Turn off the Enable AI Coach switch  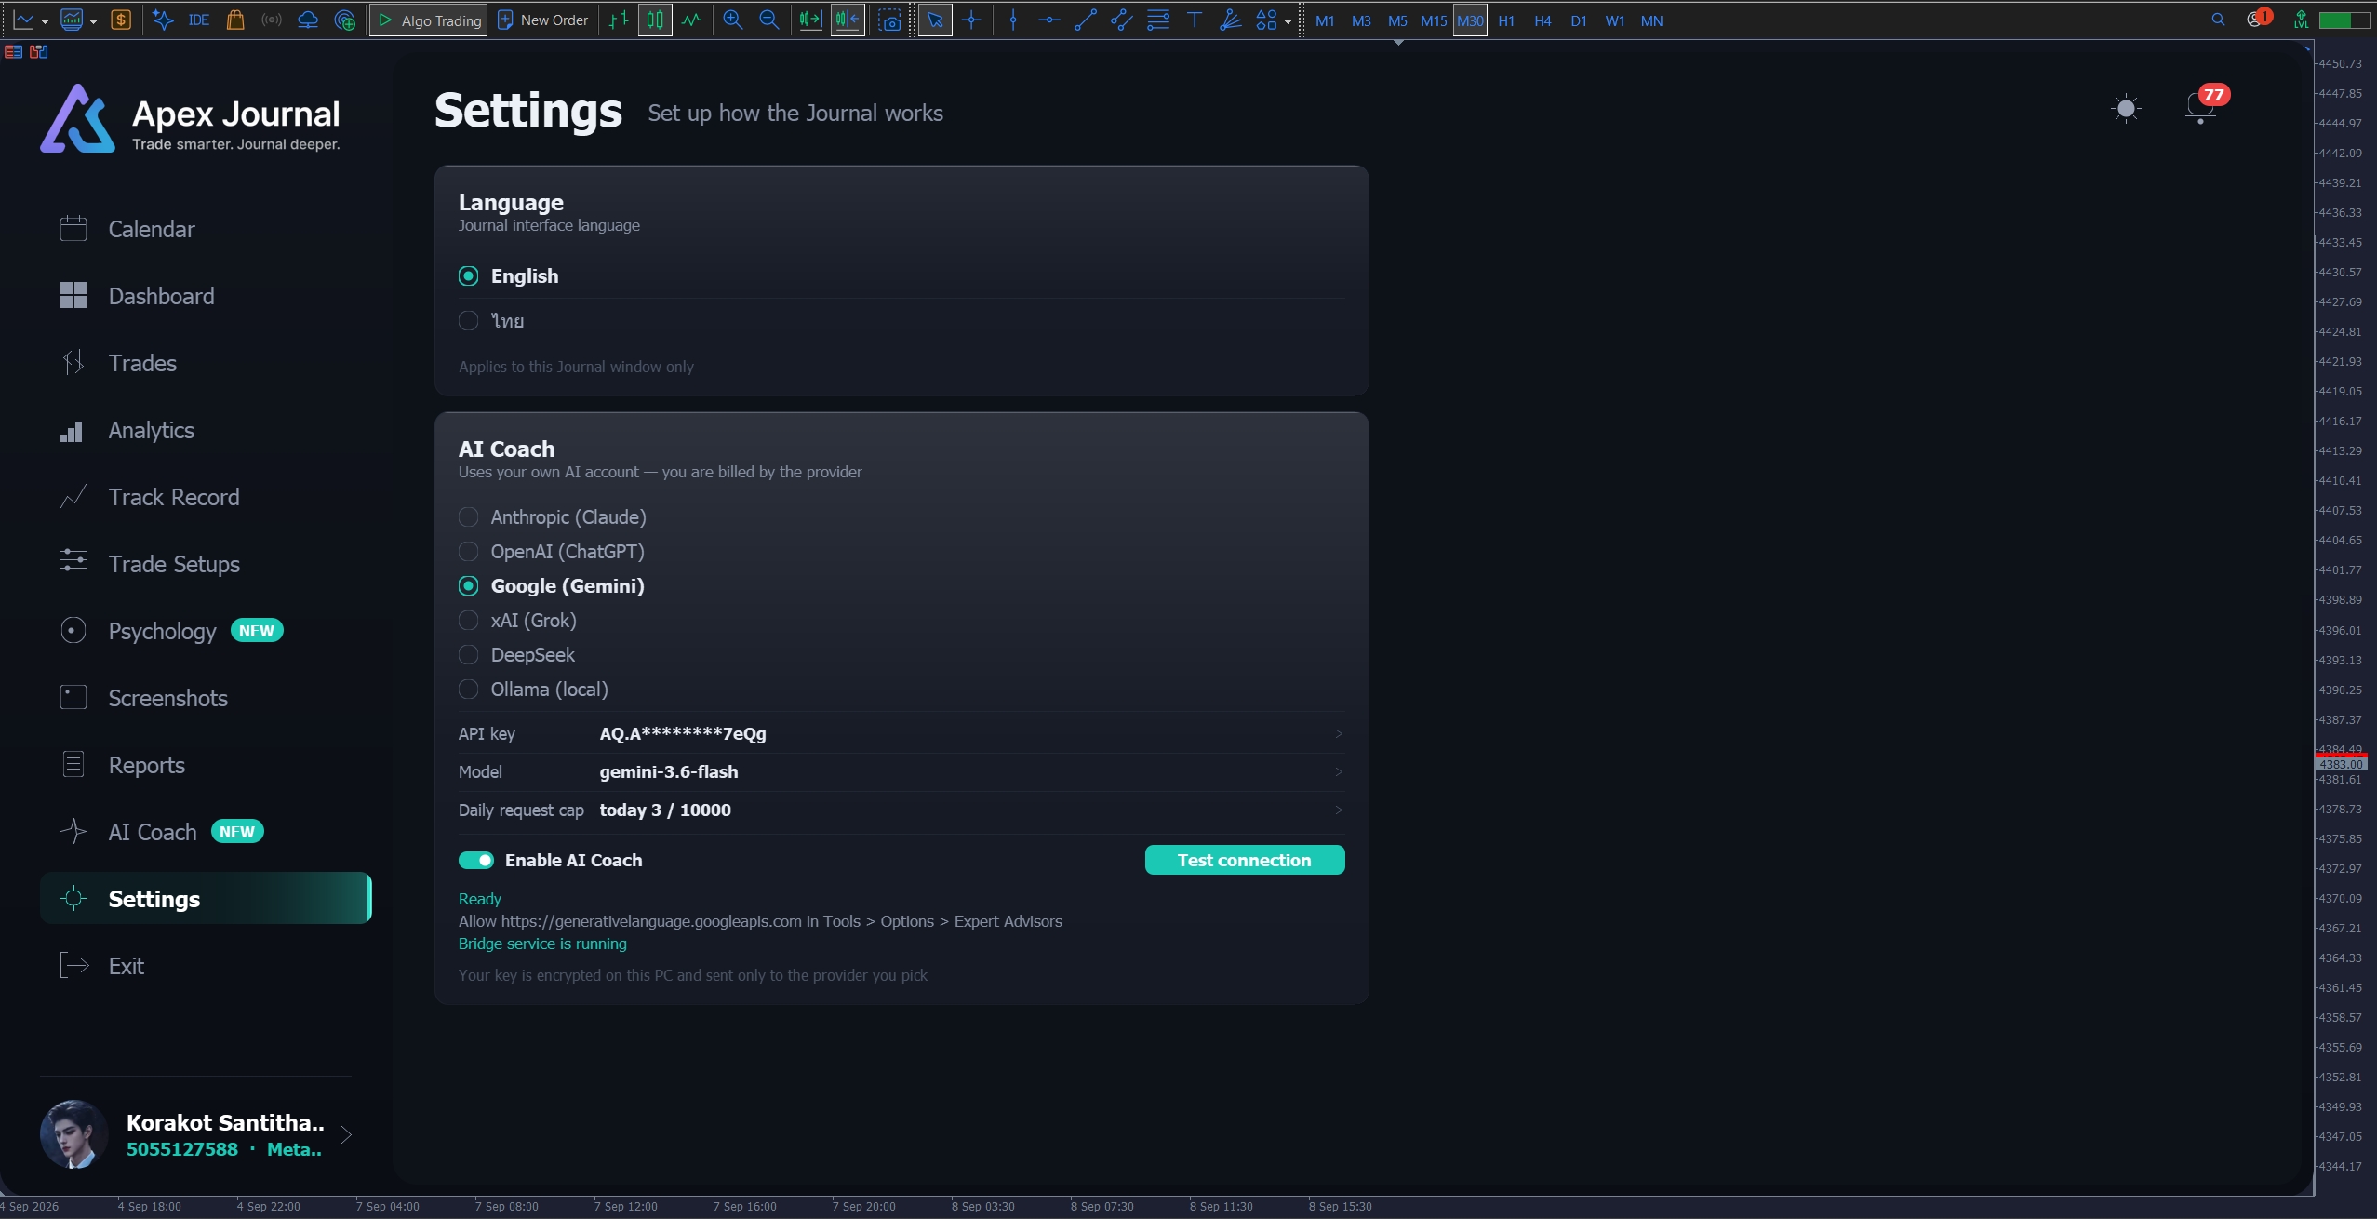476,861
